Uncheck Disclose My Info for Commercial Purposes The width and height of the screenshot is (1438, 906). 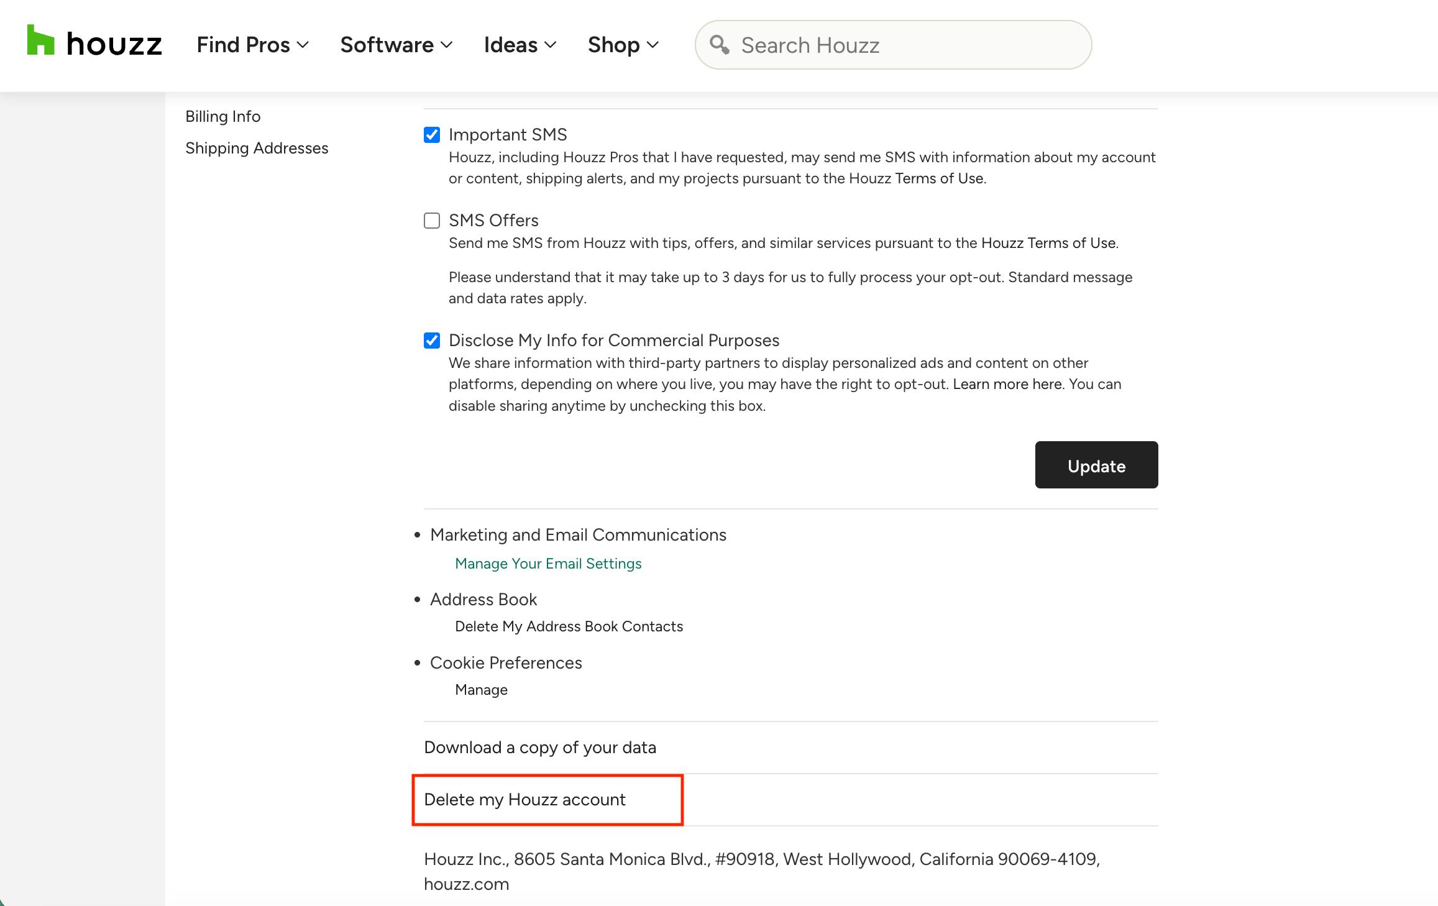point(432,341)
